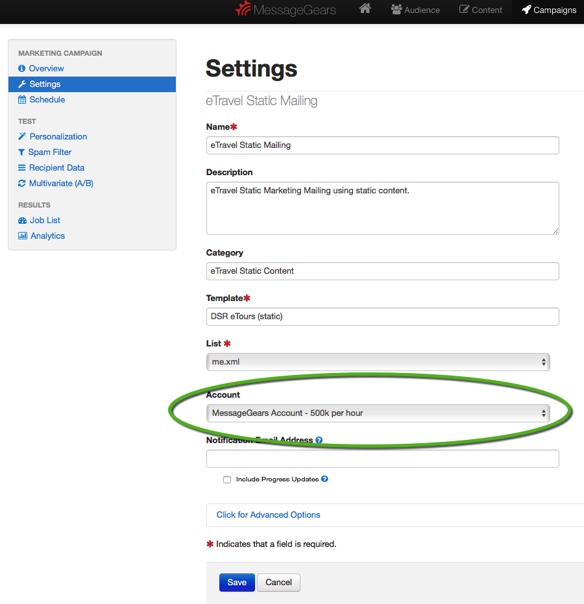This screenshot has width=584, height=604.
Task: Click the Category input field
Action: 383,271
